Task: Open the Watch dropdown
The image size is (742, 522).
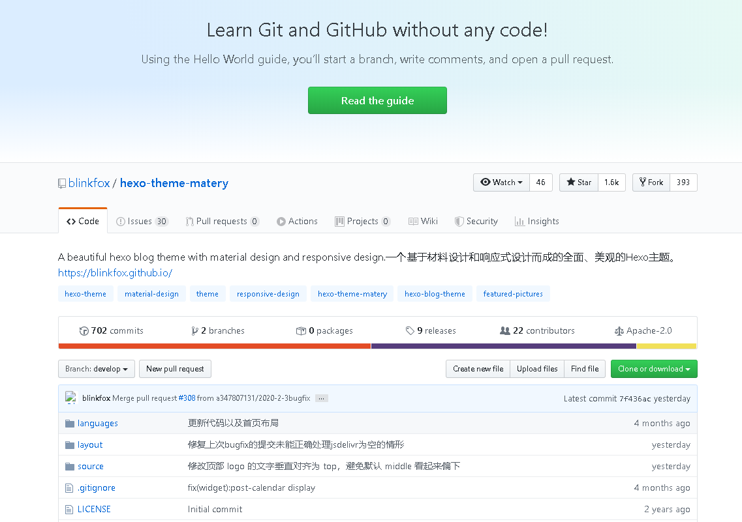Action: coord(501,182)
